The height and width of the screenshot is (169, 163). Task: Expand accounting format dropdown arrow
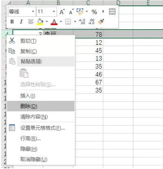[87, 11]
